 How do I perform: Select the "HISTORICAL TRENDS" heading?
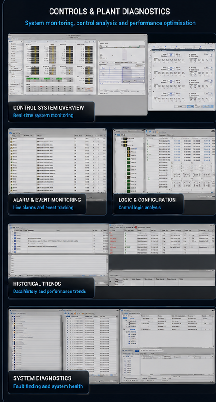[x=37, y=284]
